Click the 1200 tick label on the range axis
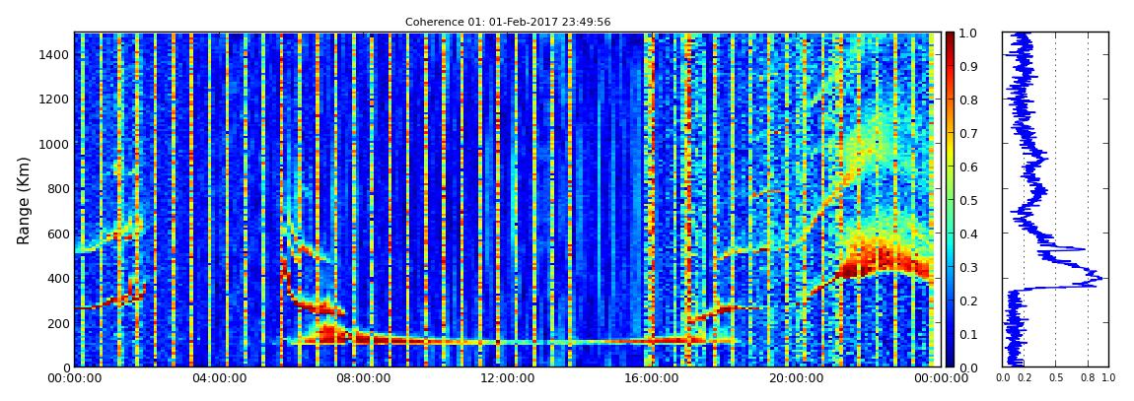Screen dimensions: 1134x401 coord(52,99)
